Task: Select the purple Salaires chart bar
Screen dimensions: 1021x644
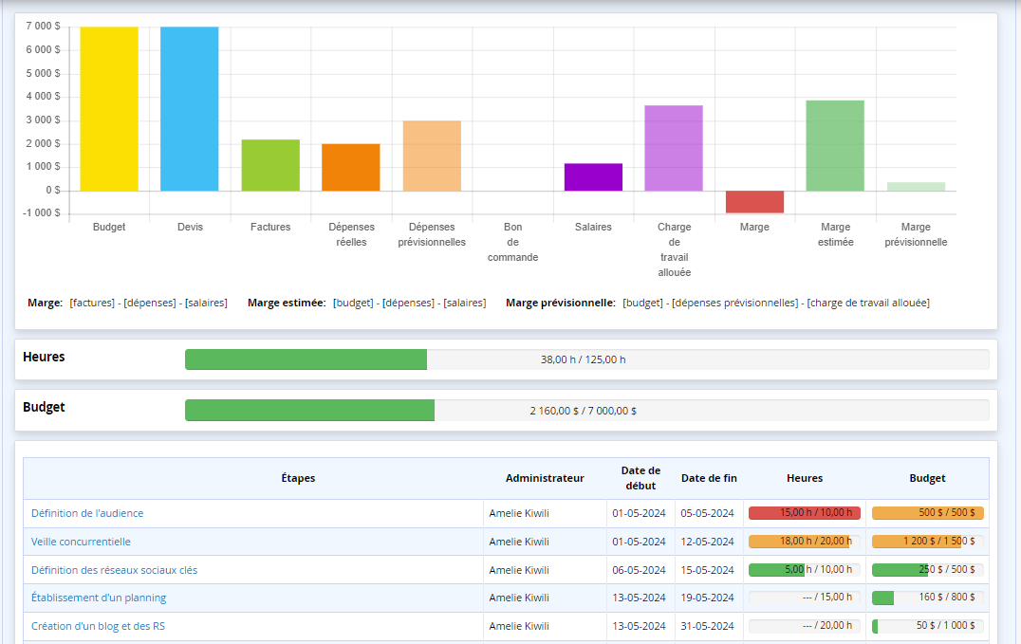Action: 593,177
